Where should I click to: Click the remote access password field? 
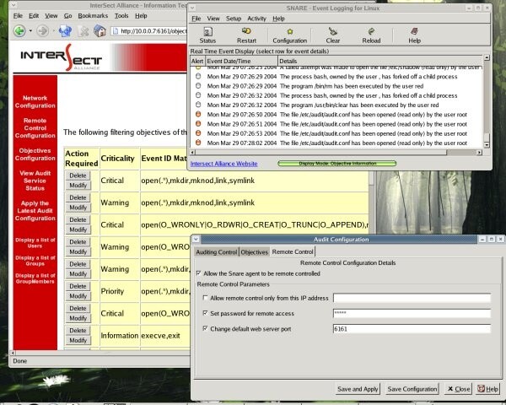412,313
